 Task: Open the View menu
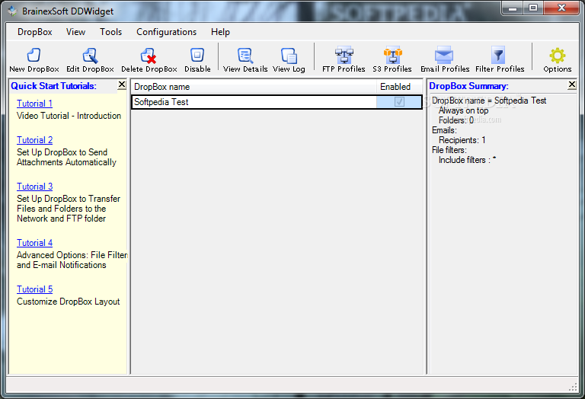pyautogui.click(x=75, y=32)
